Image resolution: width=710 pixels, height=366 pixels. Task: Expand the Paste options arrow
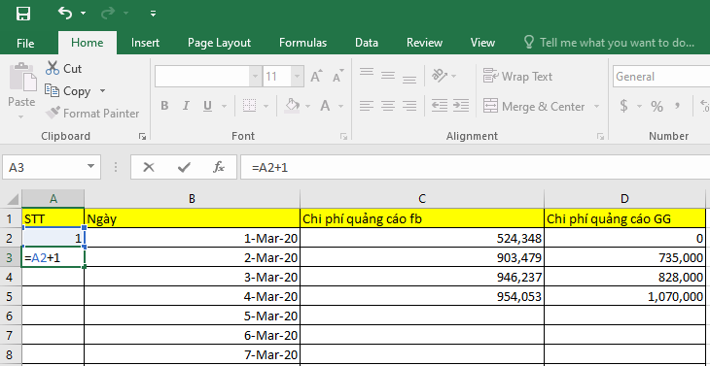coord(21,116)
